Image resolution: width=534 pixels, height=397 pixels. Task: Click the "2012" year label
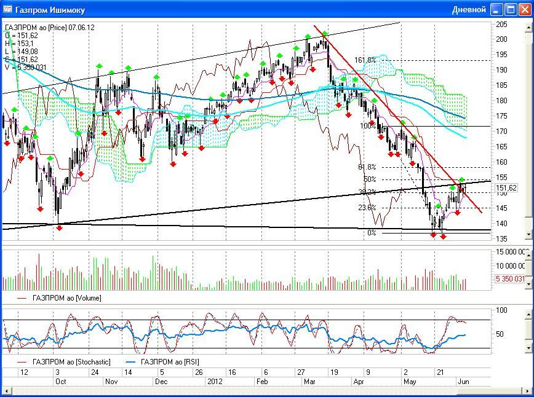coord(215,382)
